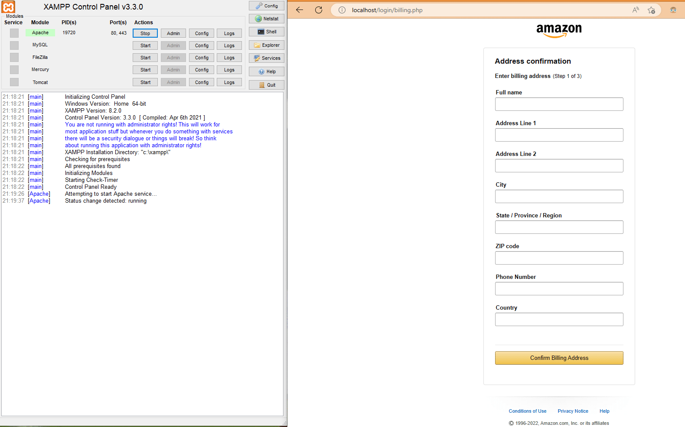Focus the ZIP code field
This screenshot has width=685, height=427.
tap(559, 258)
